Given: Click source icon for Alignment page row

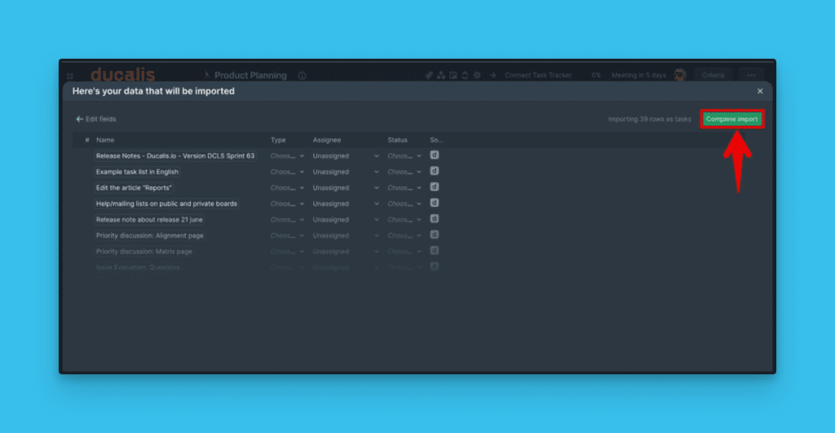Looking at the screenshot, I should click(x=435, y=235).
